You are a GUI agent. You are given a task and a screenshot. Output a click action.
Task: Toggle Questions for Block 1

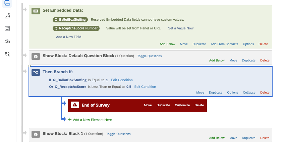pyautogui.click(x=118, y=134)
